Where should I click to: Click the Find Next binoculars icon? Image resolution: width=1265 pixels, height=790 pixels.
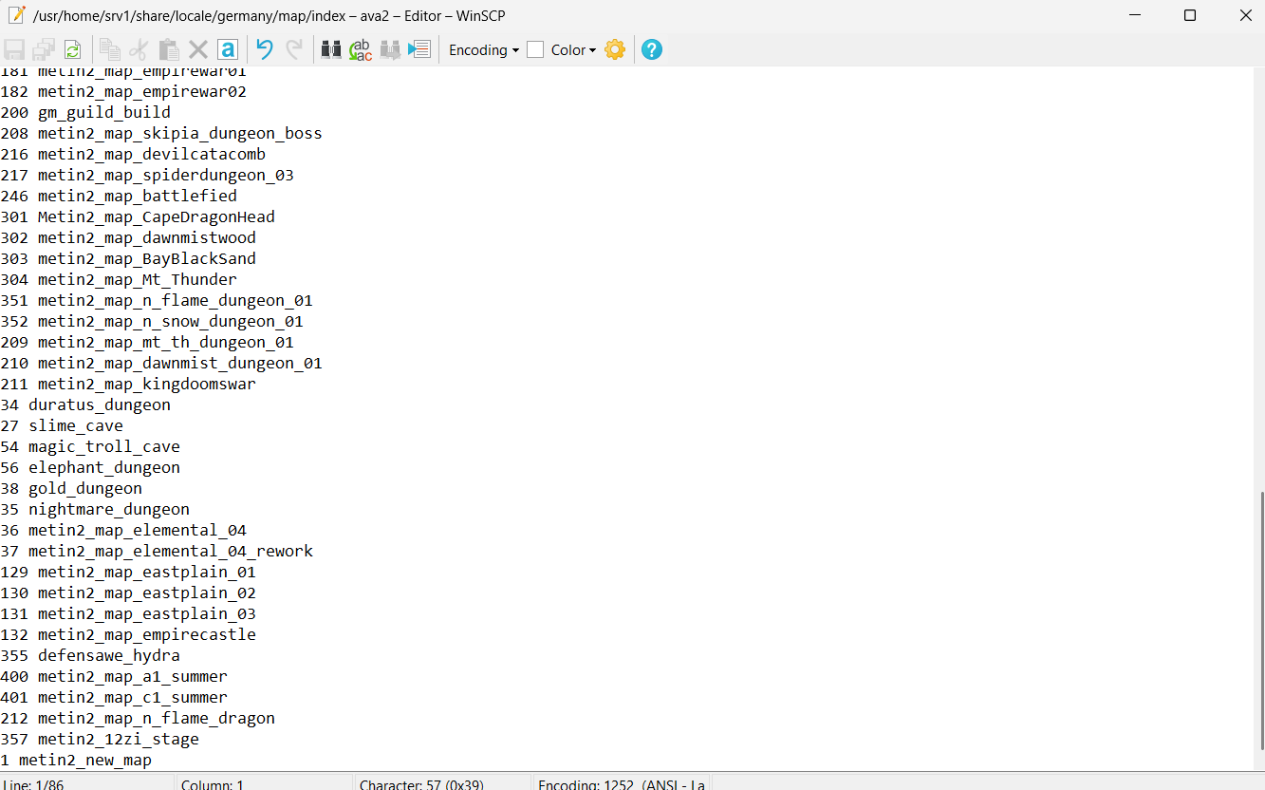coord(390,49)
